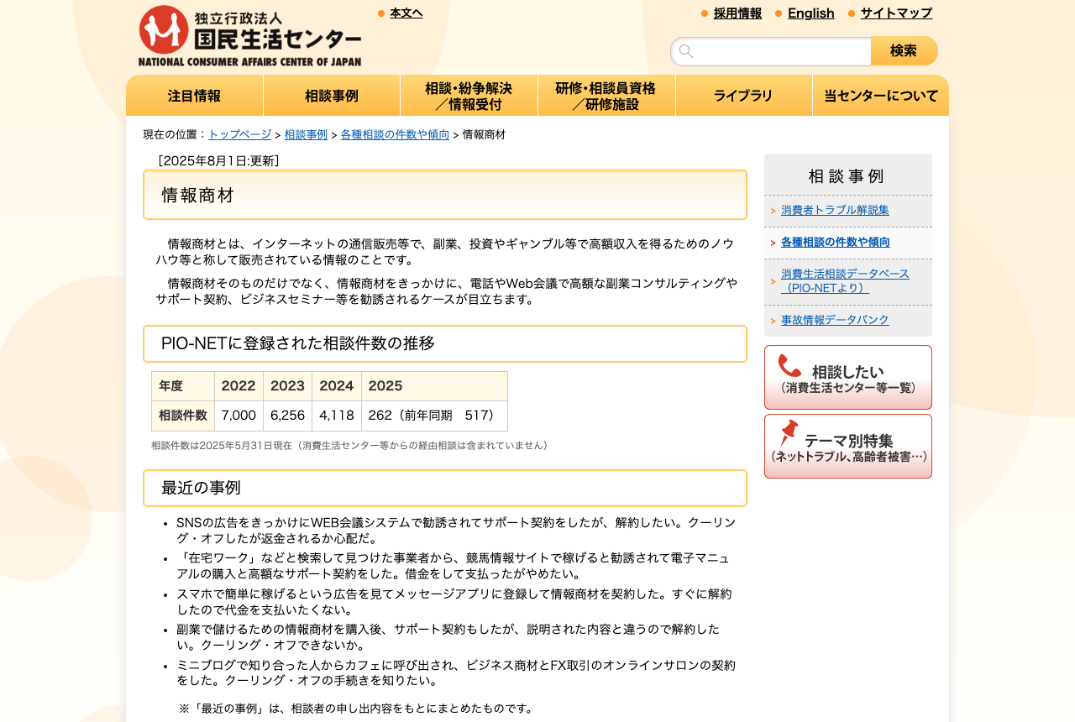
Task: Click the 相談事例 sidebar heading
Action: click(847, 175)
